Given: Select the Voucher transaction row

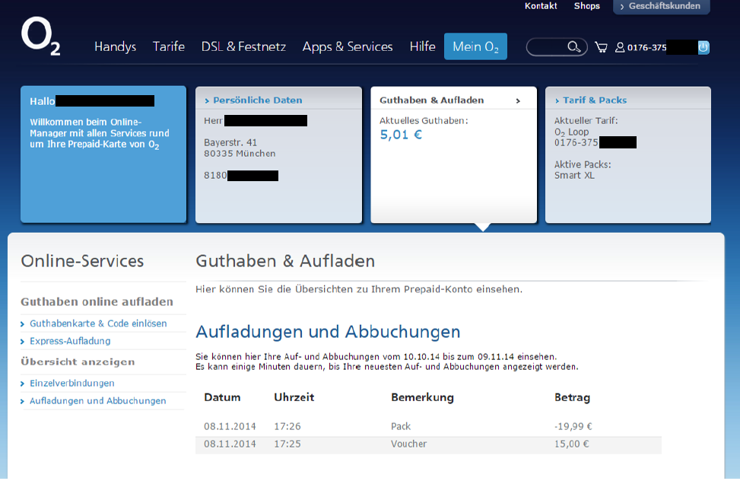Looking at the screenshot, I should pos(428,444).
